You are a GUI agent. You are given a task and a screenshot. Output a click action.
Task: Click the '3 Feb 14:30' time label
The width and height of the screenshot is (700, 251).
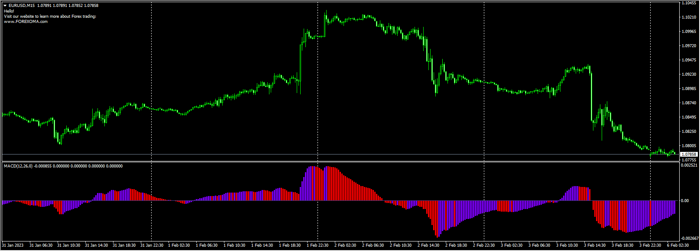click(x=595, y=245)
